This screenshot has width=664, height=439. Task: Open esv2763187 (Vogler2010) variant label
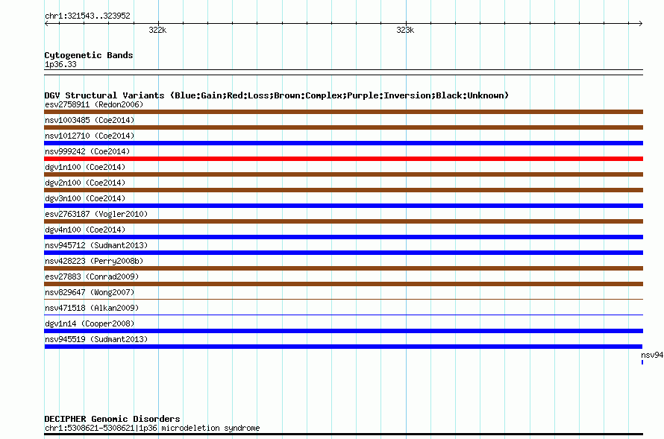(96, 214)
